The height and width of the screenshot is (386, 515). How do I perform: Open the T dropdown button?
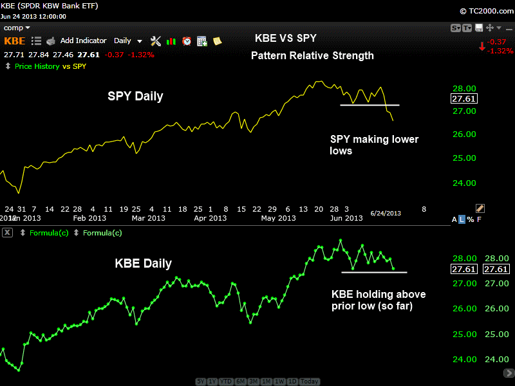pyautogui.click(x=467, y=28)
